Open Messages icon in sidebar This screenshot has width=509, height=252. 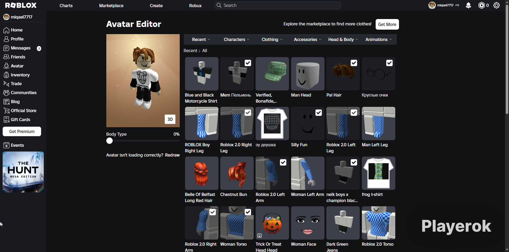[6, 48]
